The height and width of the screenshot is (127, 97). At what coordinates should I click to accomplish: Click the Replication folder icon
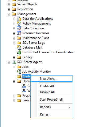(14, 9)
